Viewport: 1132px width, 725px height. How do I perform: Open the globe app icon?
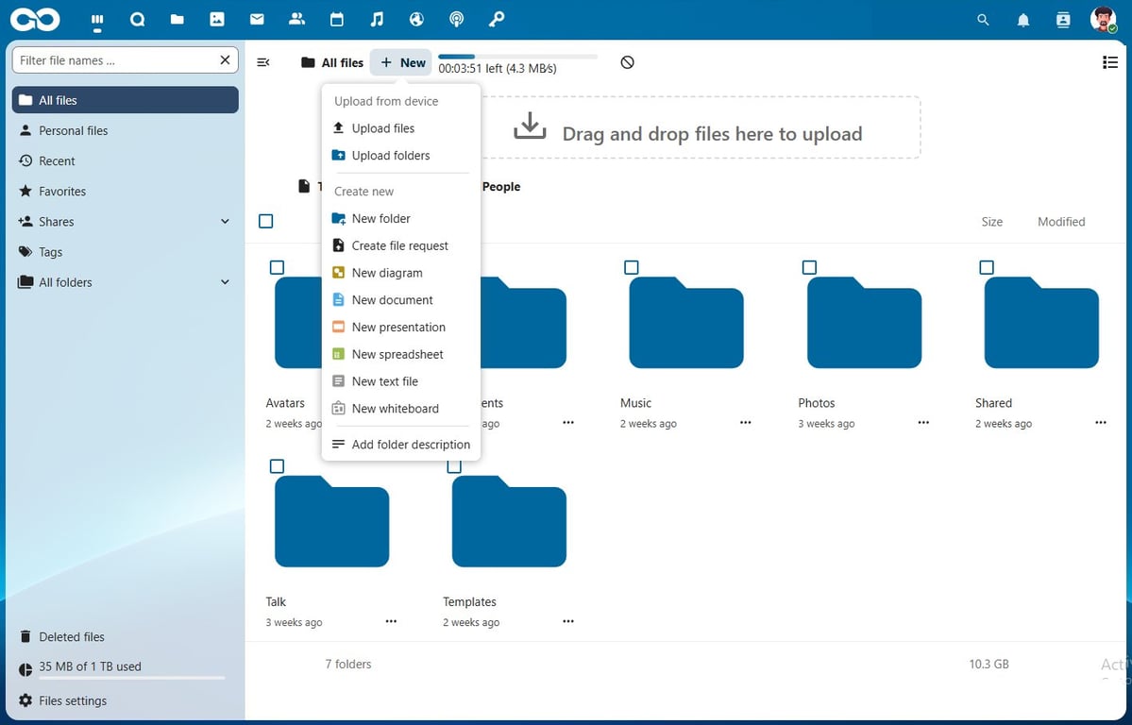click(x=416, y=20)
